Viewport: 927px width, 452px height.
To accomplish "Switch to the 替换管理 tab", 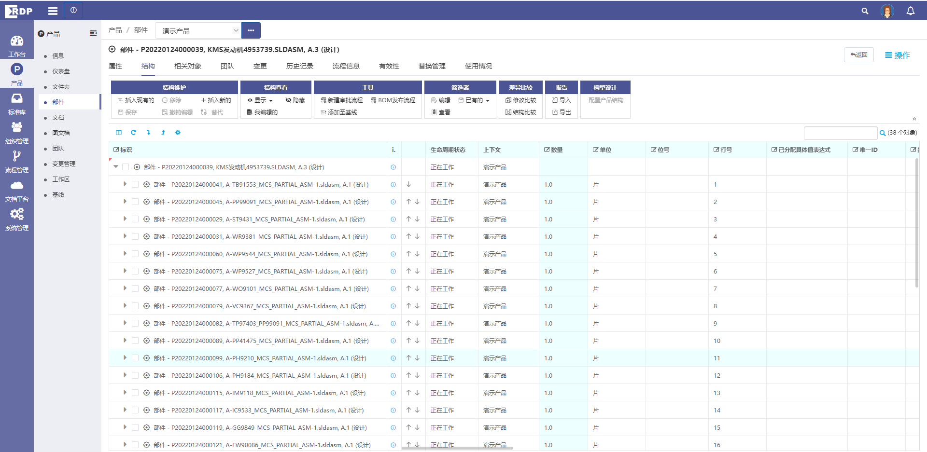I will click(432, 66).
